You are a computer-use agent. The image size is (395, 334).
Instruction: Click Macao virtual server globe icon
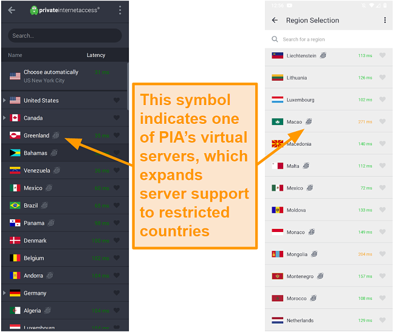(x=309, y=121)
